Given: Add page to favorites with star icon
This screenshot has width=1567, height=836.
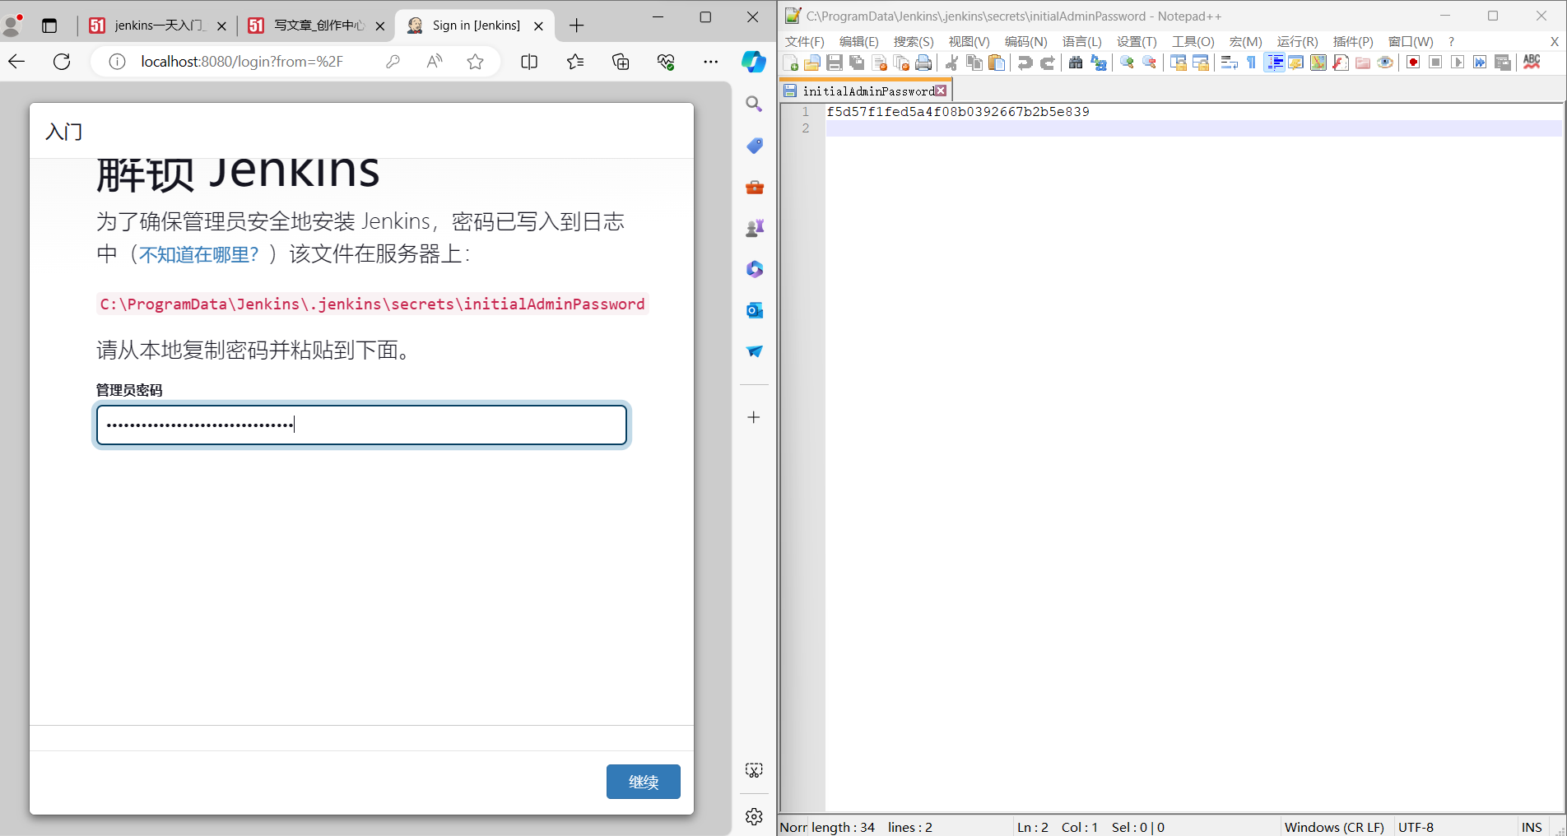Looking at the screenshot, I should 475,62.
